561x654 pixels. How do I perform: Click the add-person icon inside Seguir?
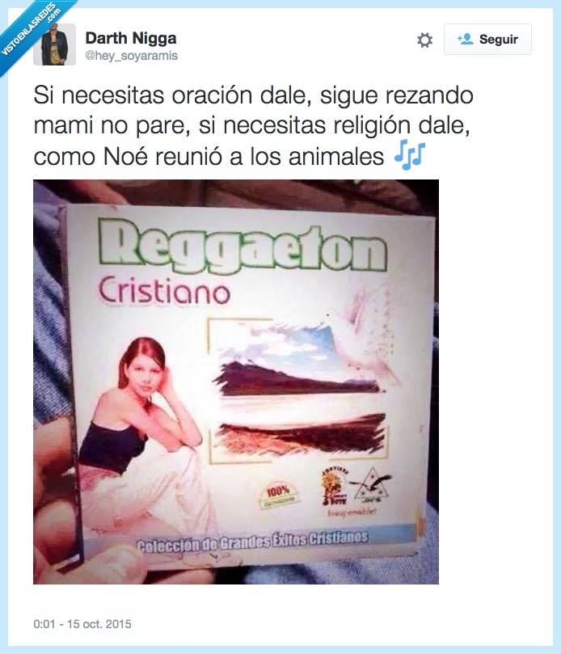[x=465, y=39]
